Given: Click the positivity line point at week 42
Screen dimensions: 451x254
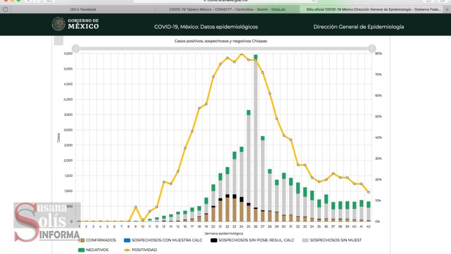Looking at the screenshot, I should point(368,192).
